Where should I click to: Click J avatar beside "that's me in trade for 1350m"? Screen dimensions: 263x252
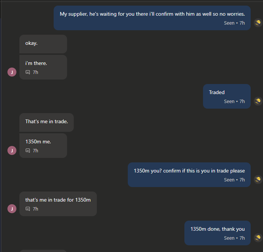tap(12, 209)
